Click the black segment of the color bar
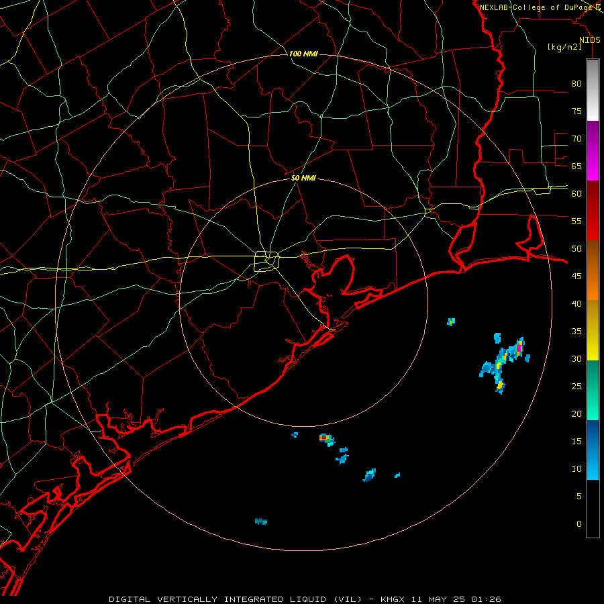 point(593,508)
